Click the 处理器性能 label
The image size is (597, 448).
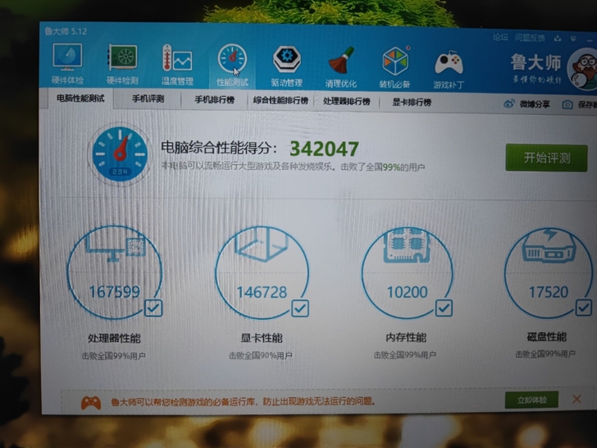point(114,338)
